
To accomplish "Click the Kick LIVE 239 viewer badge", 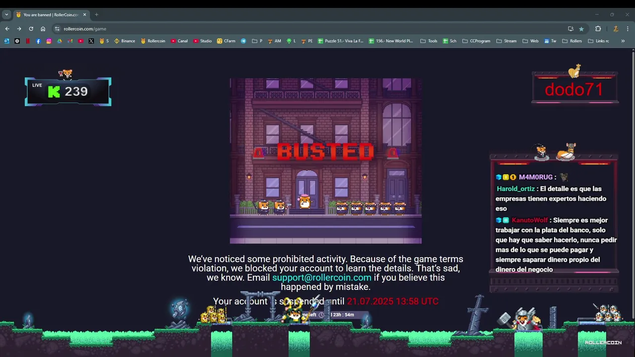I will [x=68, y=91].
